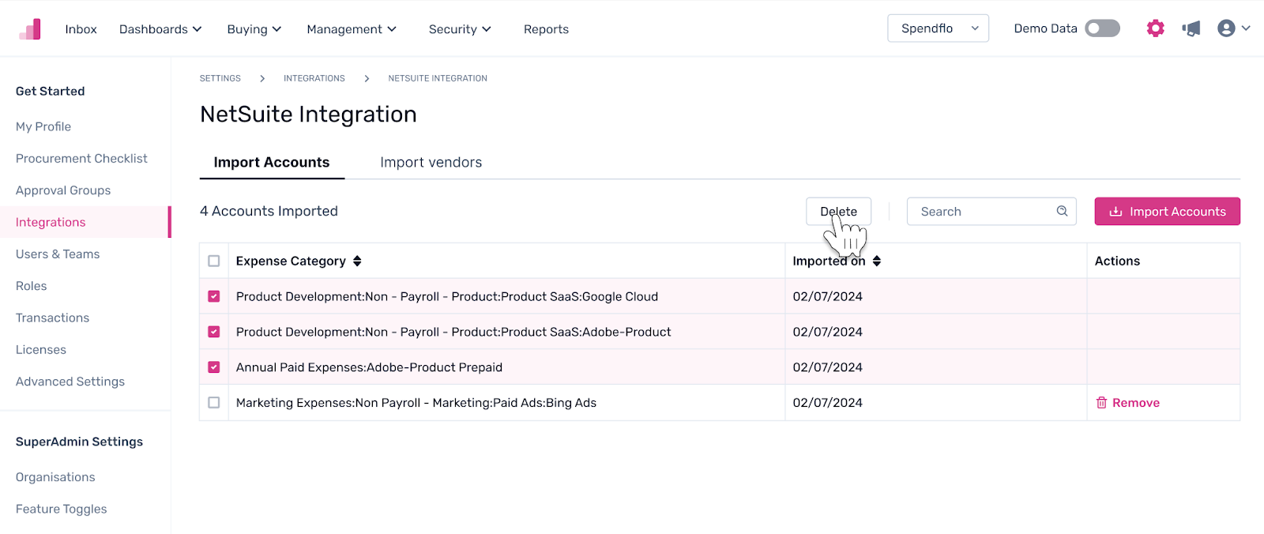The image size is (1264, 534).
Task: Sort by Expense Category arrows
Action: [x=357, y=261]
